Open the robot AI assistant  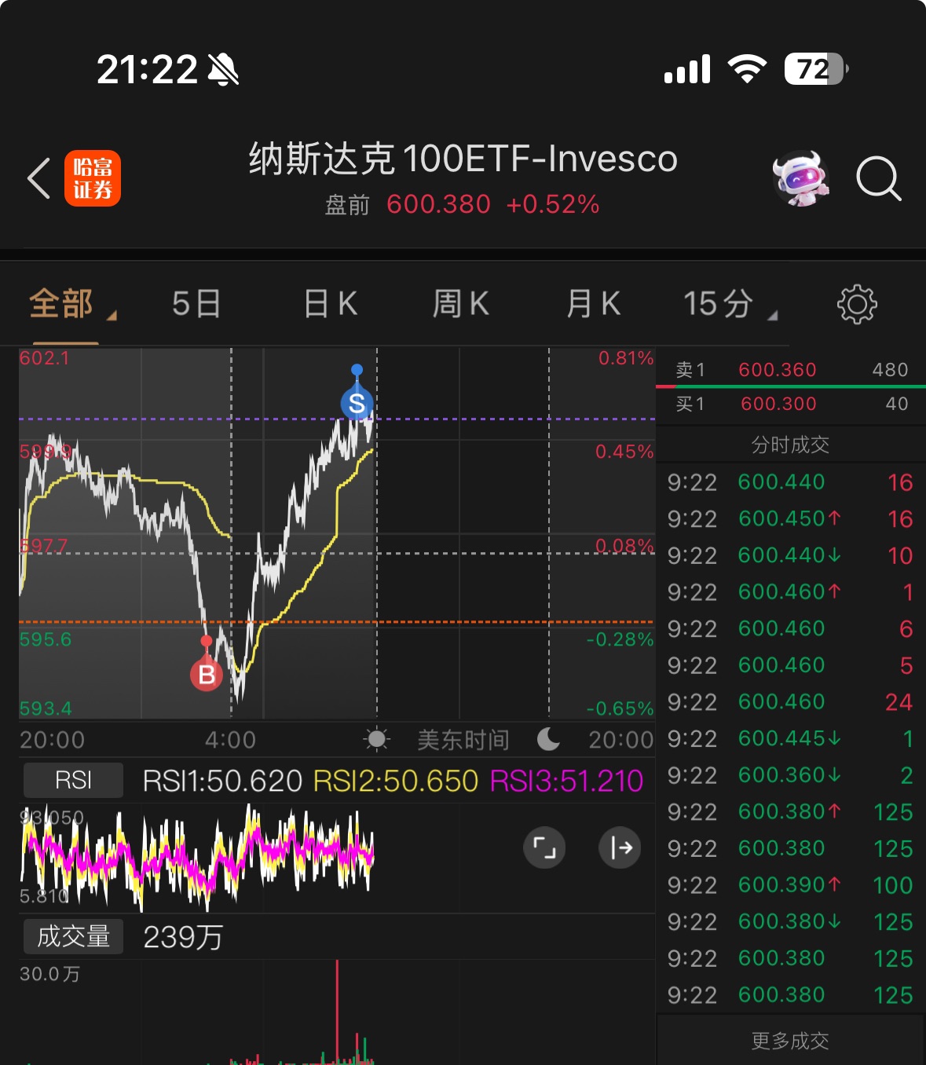(800, 178)
